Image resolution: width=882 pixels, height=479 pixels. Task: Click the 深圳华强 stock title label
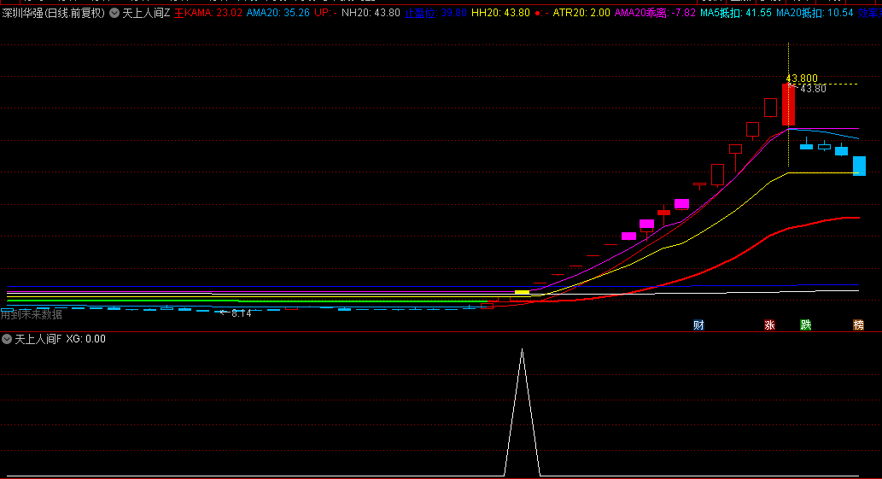point(22,13)
